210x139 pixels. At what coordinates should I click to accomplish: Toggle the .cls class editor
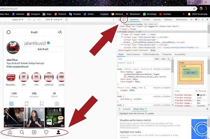(163, 59)
